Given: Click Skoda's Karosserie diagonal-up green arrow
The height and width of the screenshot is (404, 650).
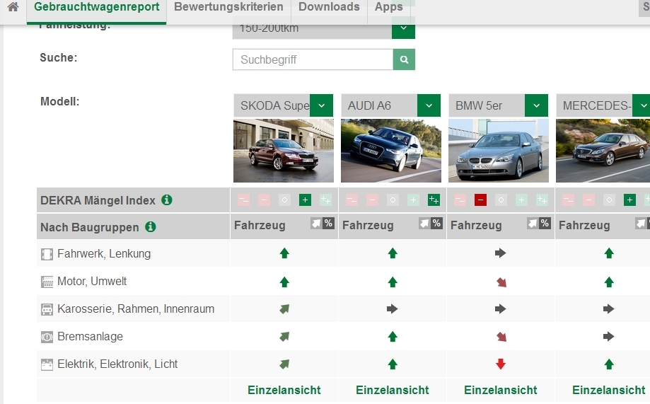Looking at the screenshot, I should tap(284, 308).
